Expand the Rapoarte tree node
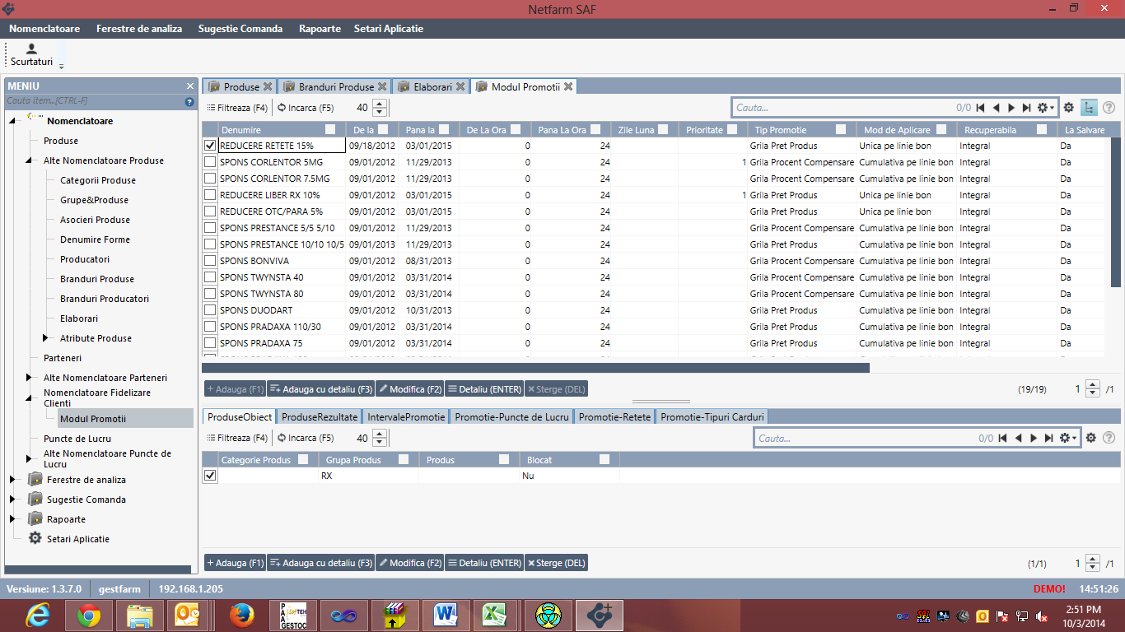Screen dimensions: 1125x632 tap(12, 519)
